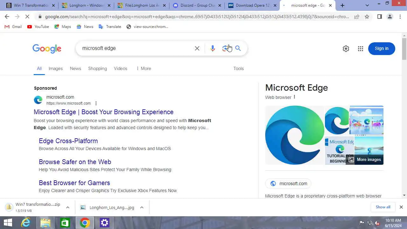Close the Win 7 Transformation tab
Screen dimensions: 407x229
53,5
